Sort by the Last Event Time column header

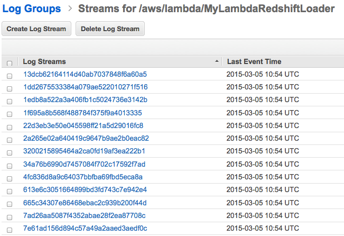click(254, 61)
